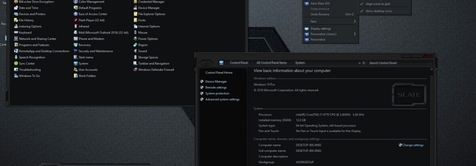Select Undo Rename in context menu
Screen dimensions: 476x166
(330, 14)
